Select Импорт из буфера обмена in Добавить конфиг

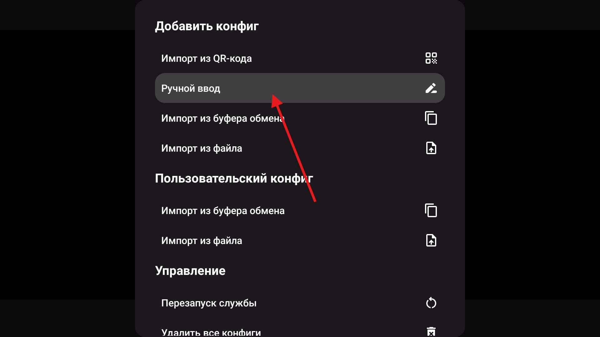coord(300,118)
